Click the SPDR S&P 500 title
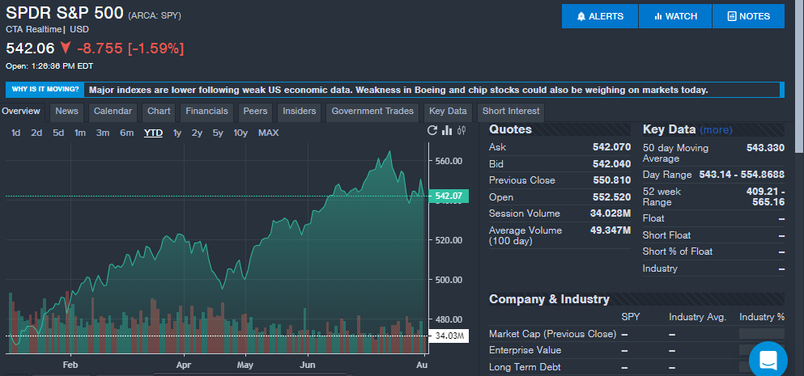 point(65,13)
